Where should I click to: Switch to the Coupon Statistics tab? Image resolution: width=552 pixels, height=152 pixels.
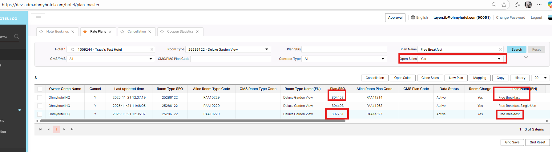click(180, 32)
